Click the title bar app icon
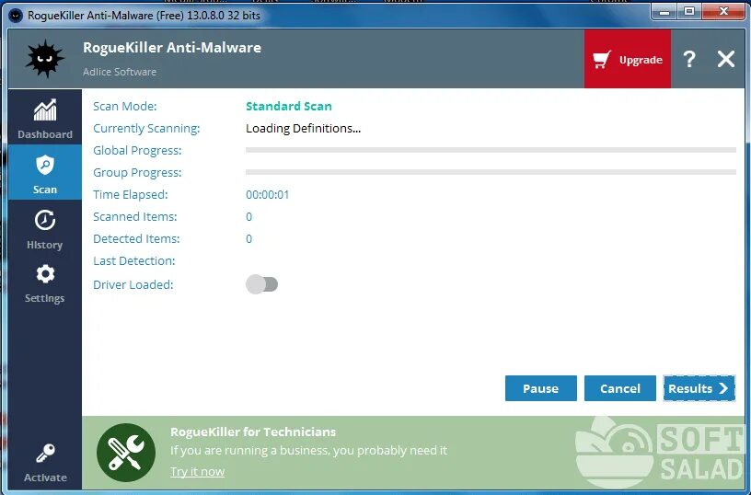The height and width of the screenshot is (495, 751). (x=16, y=16)
